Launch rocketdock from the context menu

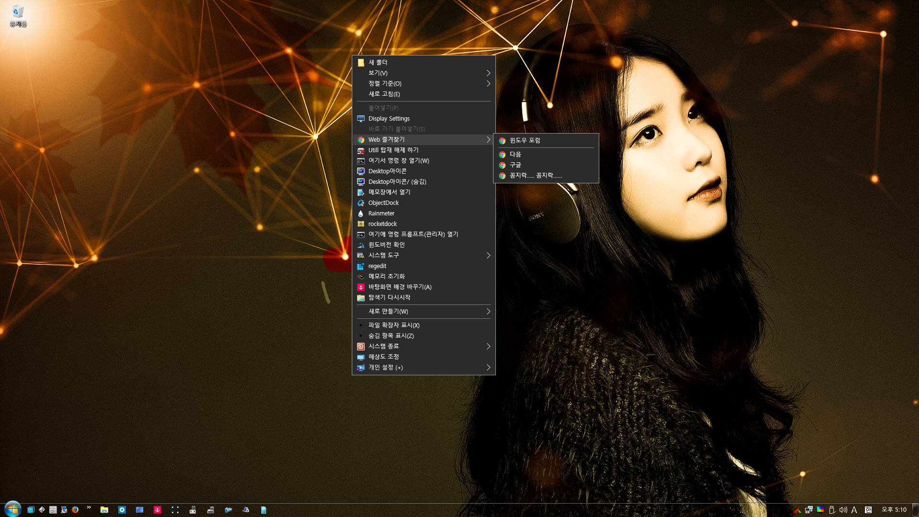424,224
